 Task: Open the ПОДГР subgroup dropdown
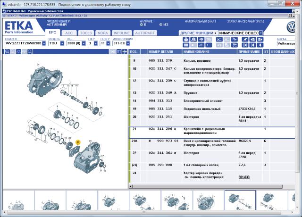pos(108,43)
